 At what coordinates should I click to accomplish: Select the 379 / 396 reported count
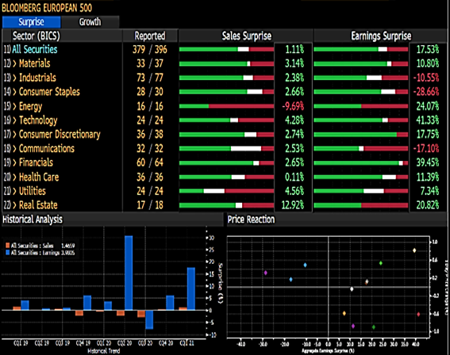(x=150, y=49)
